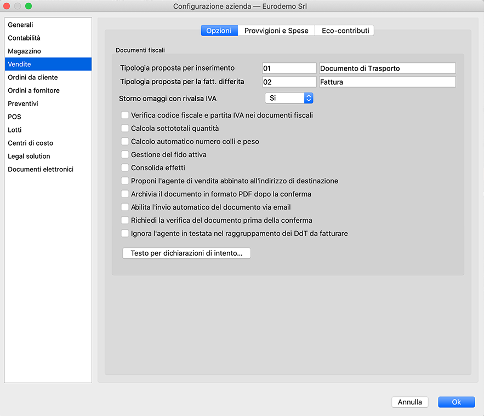Open 'Storno omaggi con rivalsa IVA' dropdown
The height and width of the screenshot is (416, 484).
pos(289,99)
